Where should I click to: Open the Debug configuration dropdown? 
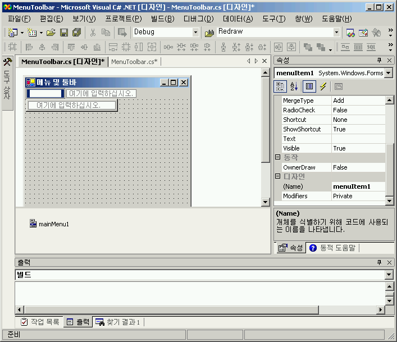[195, 33]
